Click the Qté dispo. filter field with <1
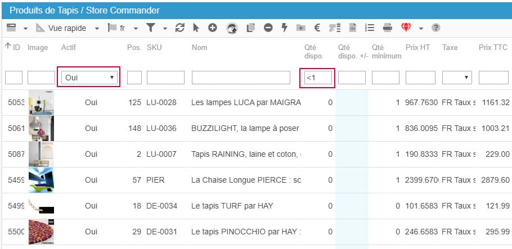Viewport: 512px width, 249px height. point(317,78)
